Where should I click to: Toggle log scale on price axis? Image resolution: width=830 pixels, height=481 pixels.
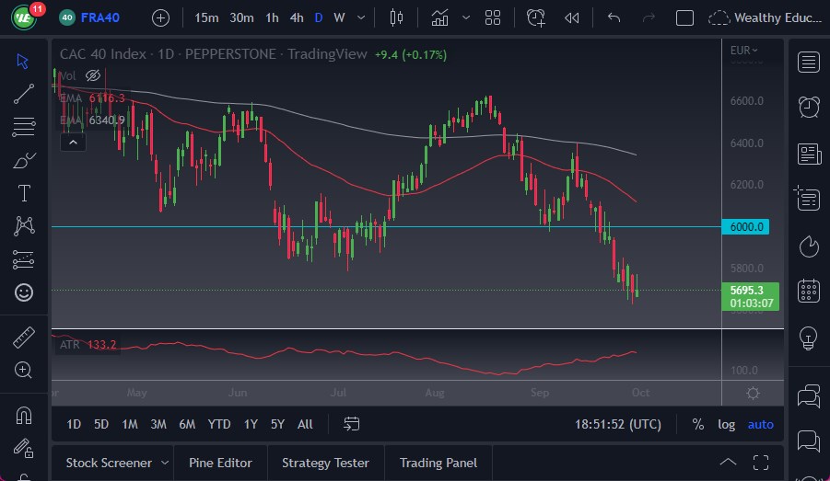(x=727, y=424)
